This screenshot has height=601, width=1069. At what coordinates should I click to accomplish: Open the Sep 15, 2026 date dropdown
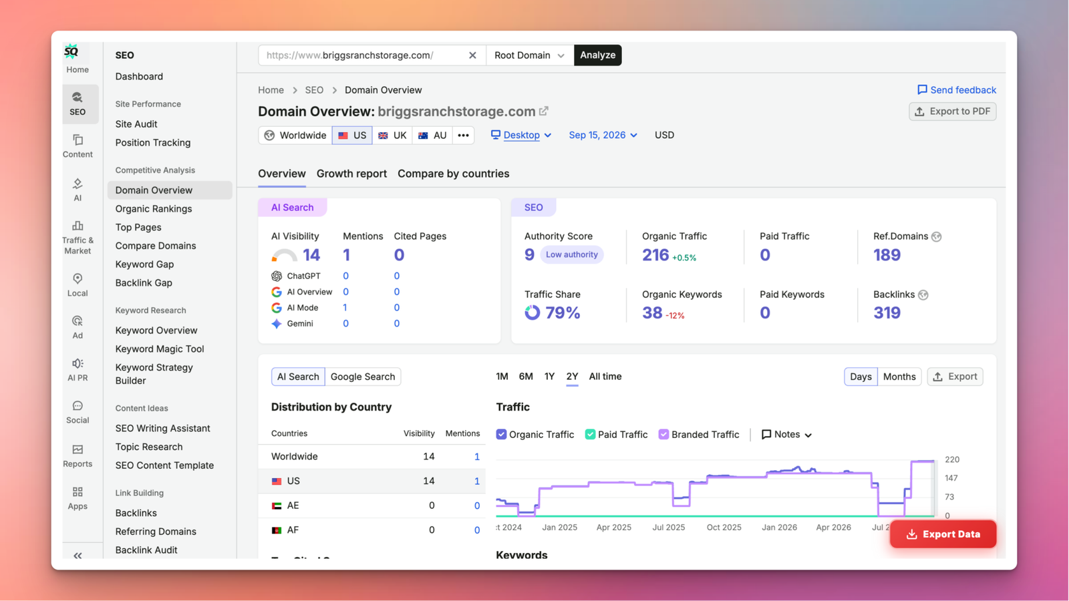tap(603, 135)
